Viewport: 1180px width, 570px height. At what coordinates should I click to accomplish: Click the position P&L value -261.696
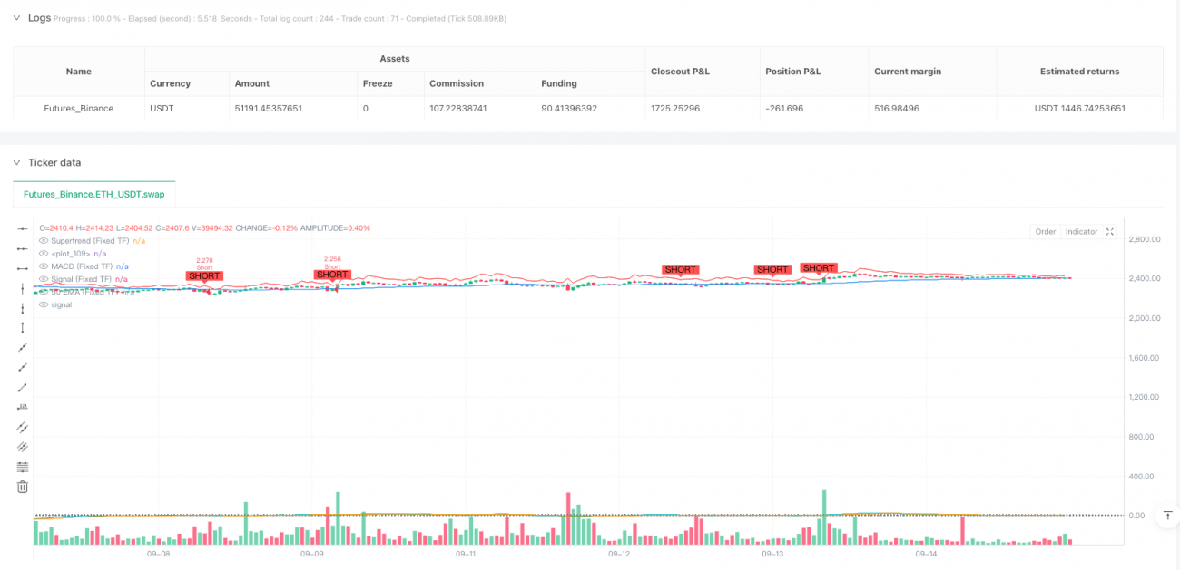(x=783, y=108)
